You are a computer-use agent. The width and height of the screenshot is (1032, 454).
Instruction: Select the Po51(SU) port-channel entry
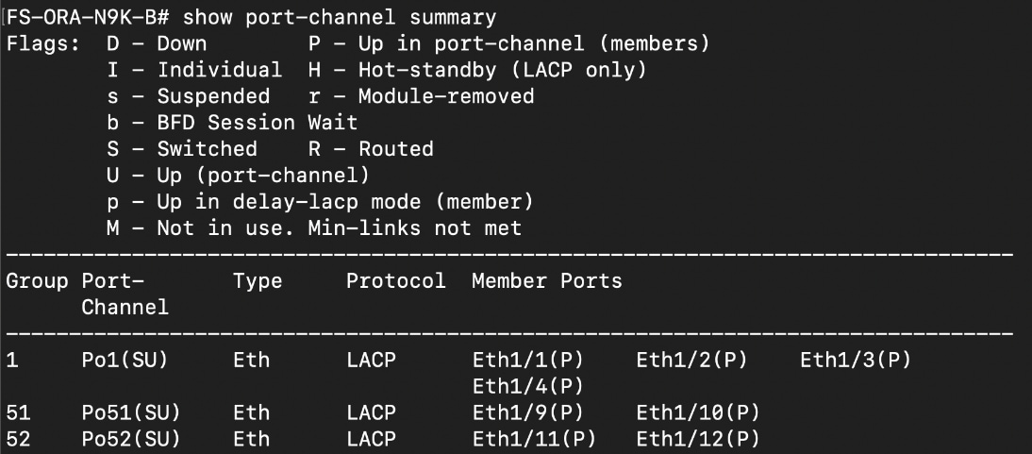131,412
